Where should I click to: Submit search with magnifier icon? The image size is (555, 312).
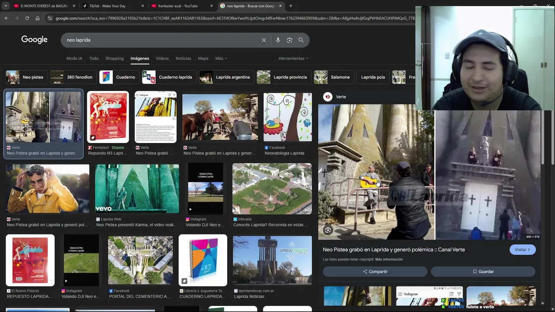pyautogui.click(x=301, y=40)
